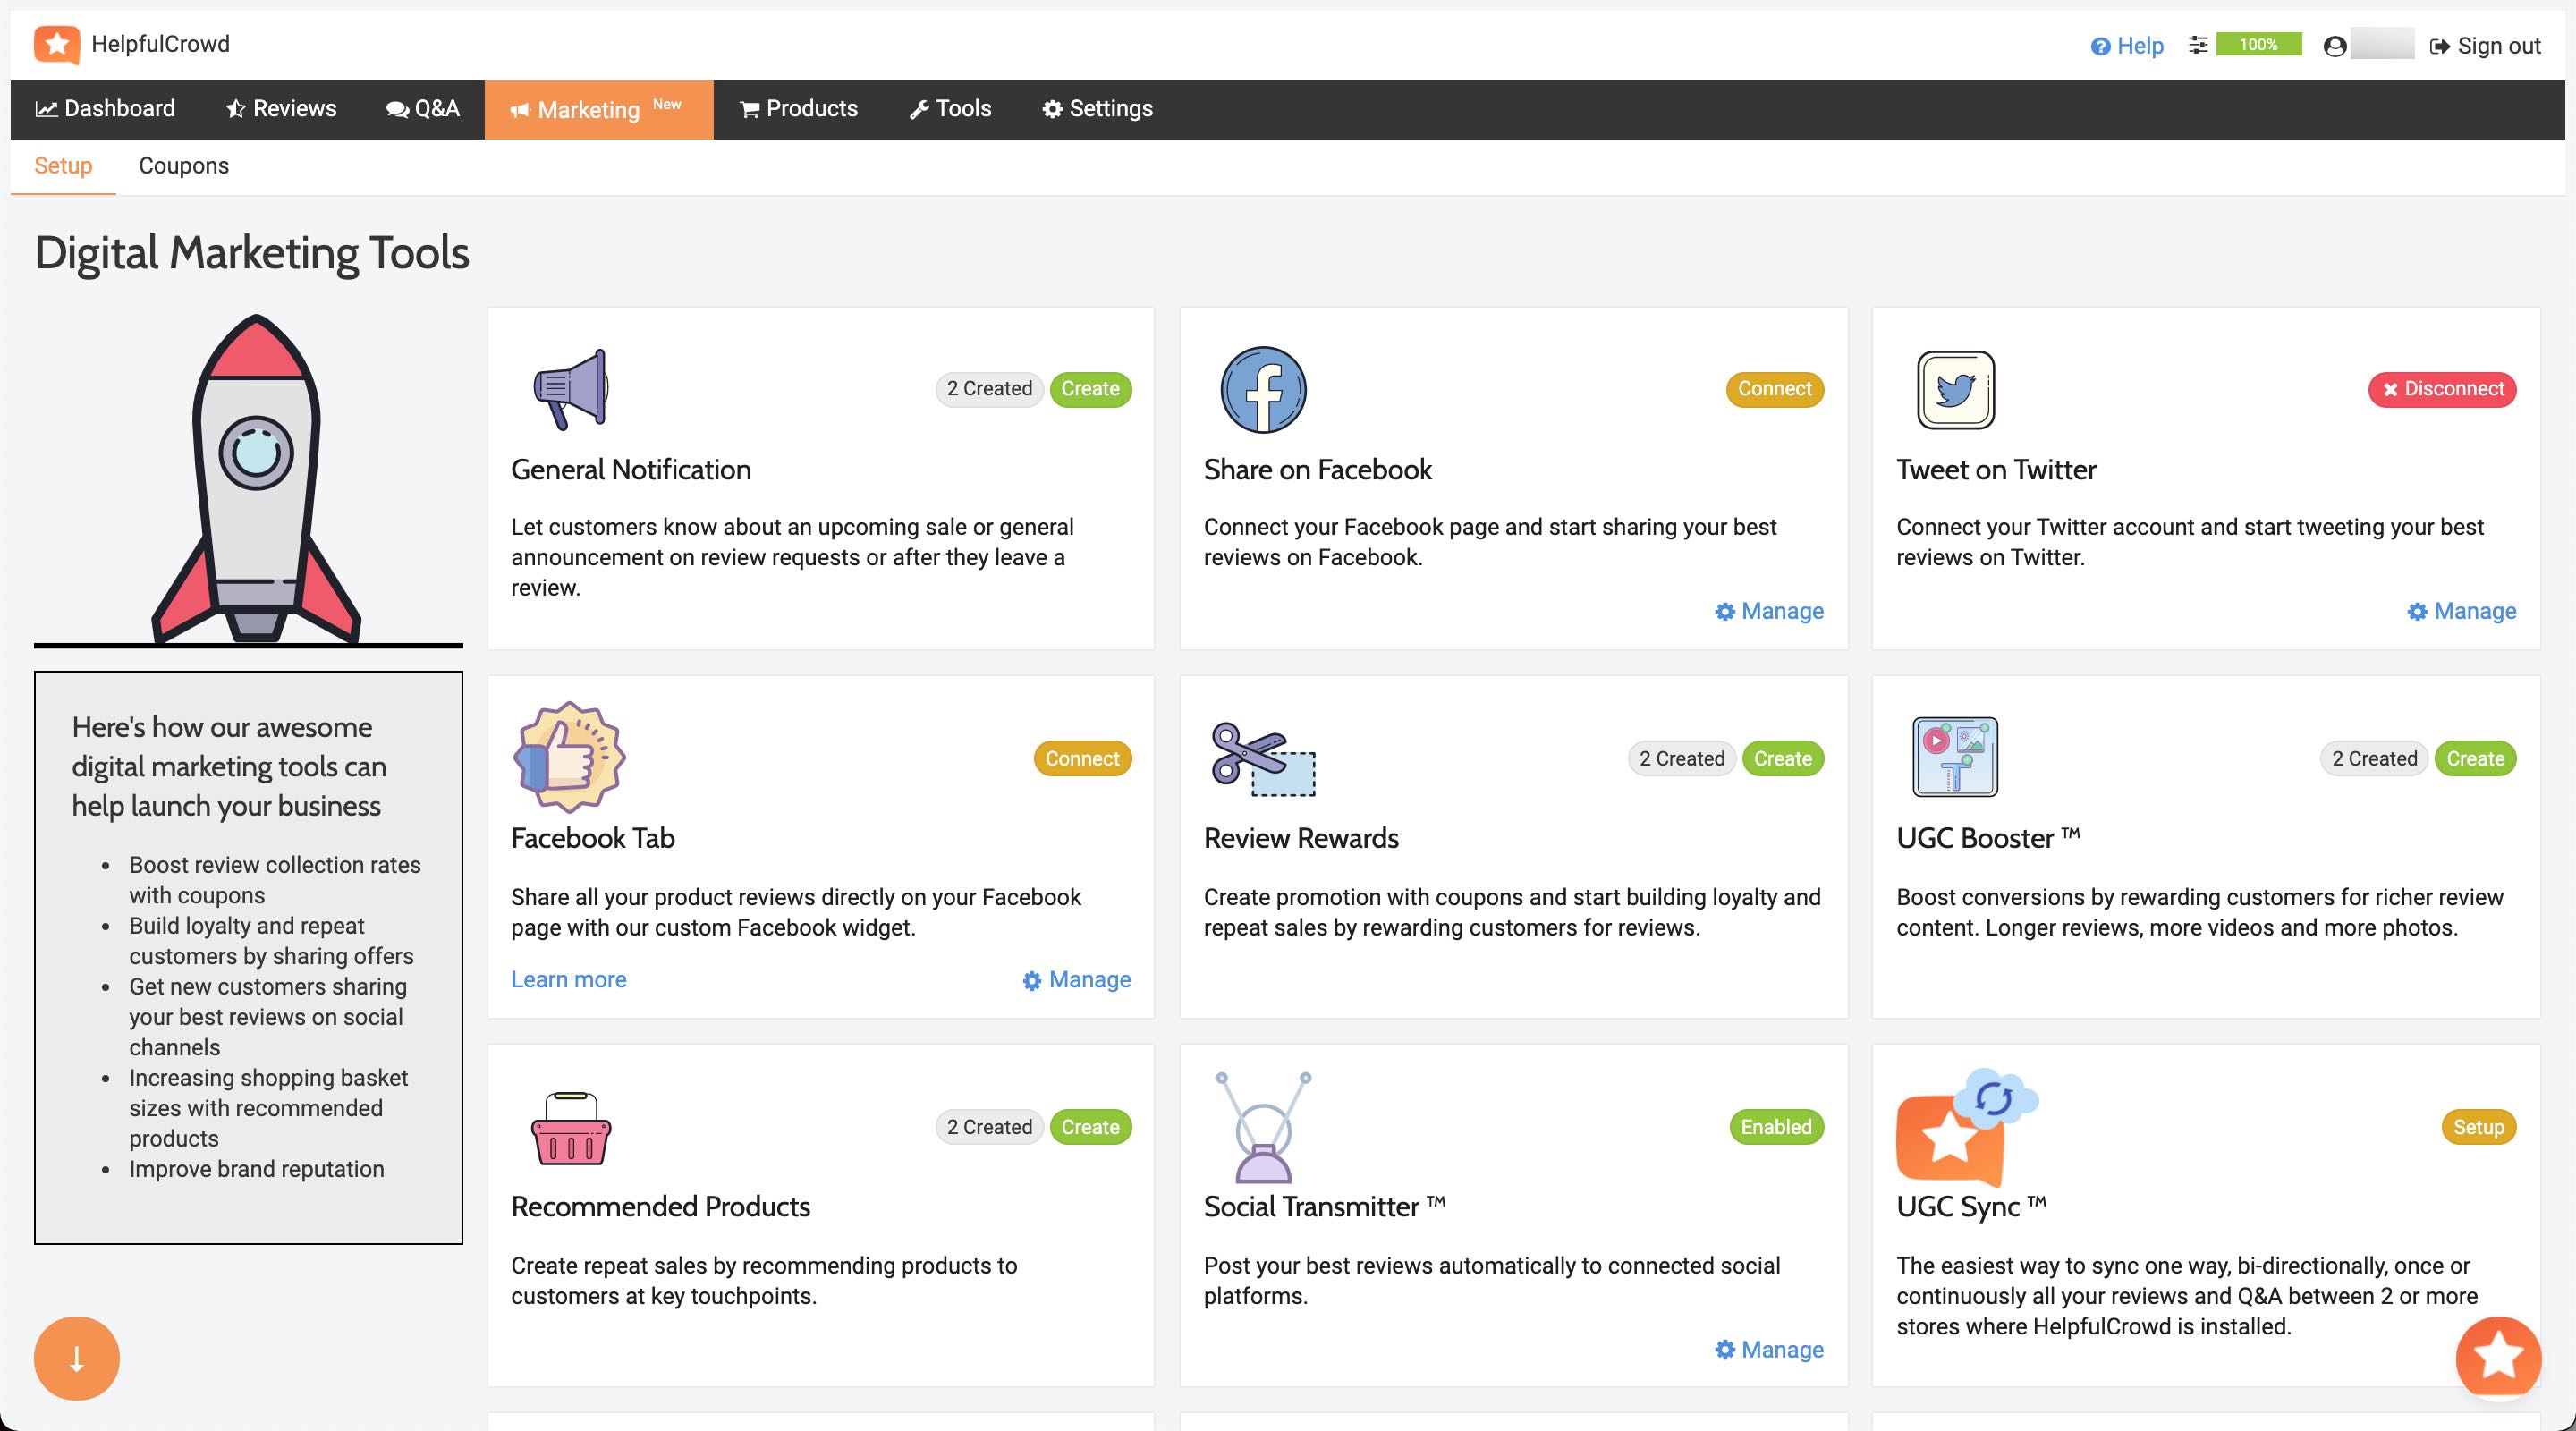
Task: Expand Manage settings for Tweet on Twitter
Action: coord(2460,610)
